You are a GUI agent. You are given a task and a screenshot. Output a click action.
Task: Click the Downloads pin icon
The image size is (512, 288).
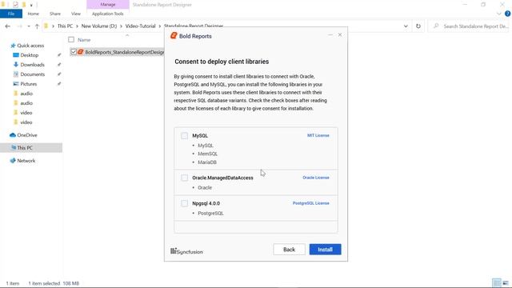[x=59, y=65]
